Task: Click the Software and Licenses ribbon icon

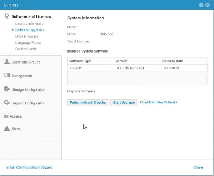Action: pyautogui.click(x=7, y=16)
